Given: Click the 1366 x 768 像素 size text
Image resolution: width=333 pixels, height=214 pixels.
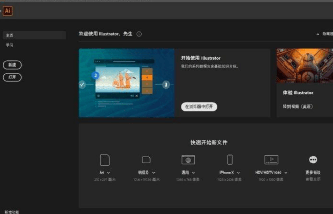Looking at the screenshot, I should [x=188, y=180].
